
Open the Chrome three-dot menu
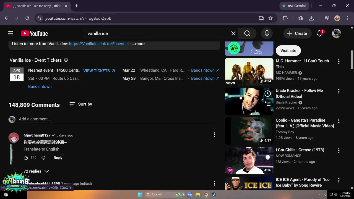click(x=347, y=18)
